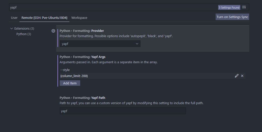Focus the settings search box containing yapf
262x132 pixels.
111,7
